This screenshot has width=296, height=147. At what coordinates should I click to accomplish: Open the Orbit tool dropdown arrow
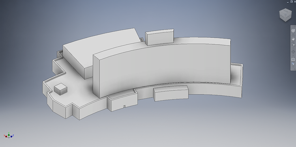[x=293, y=55]
